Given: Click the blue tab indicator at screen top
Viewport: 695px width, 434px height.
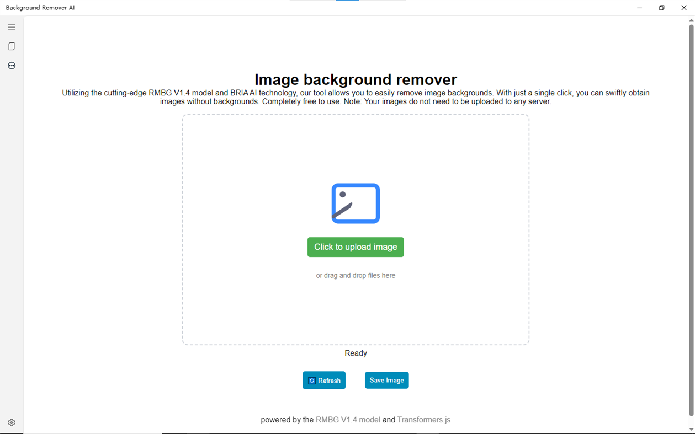Looking at the screenshot, I should pyautogui.click(x=347, y=2).
